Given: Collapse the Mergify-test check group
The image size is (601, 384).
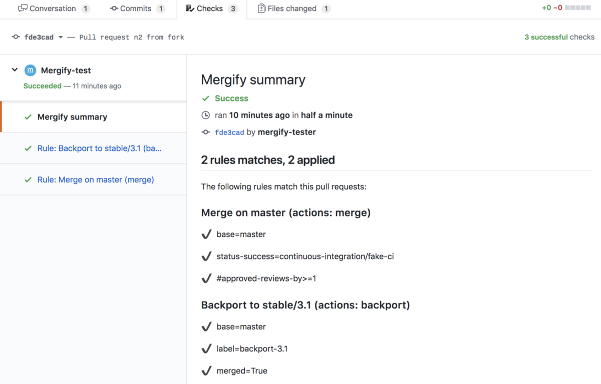Looking at the screenshot, I should [x=14, y=70].
